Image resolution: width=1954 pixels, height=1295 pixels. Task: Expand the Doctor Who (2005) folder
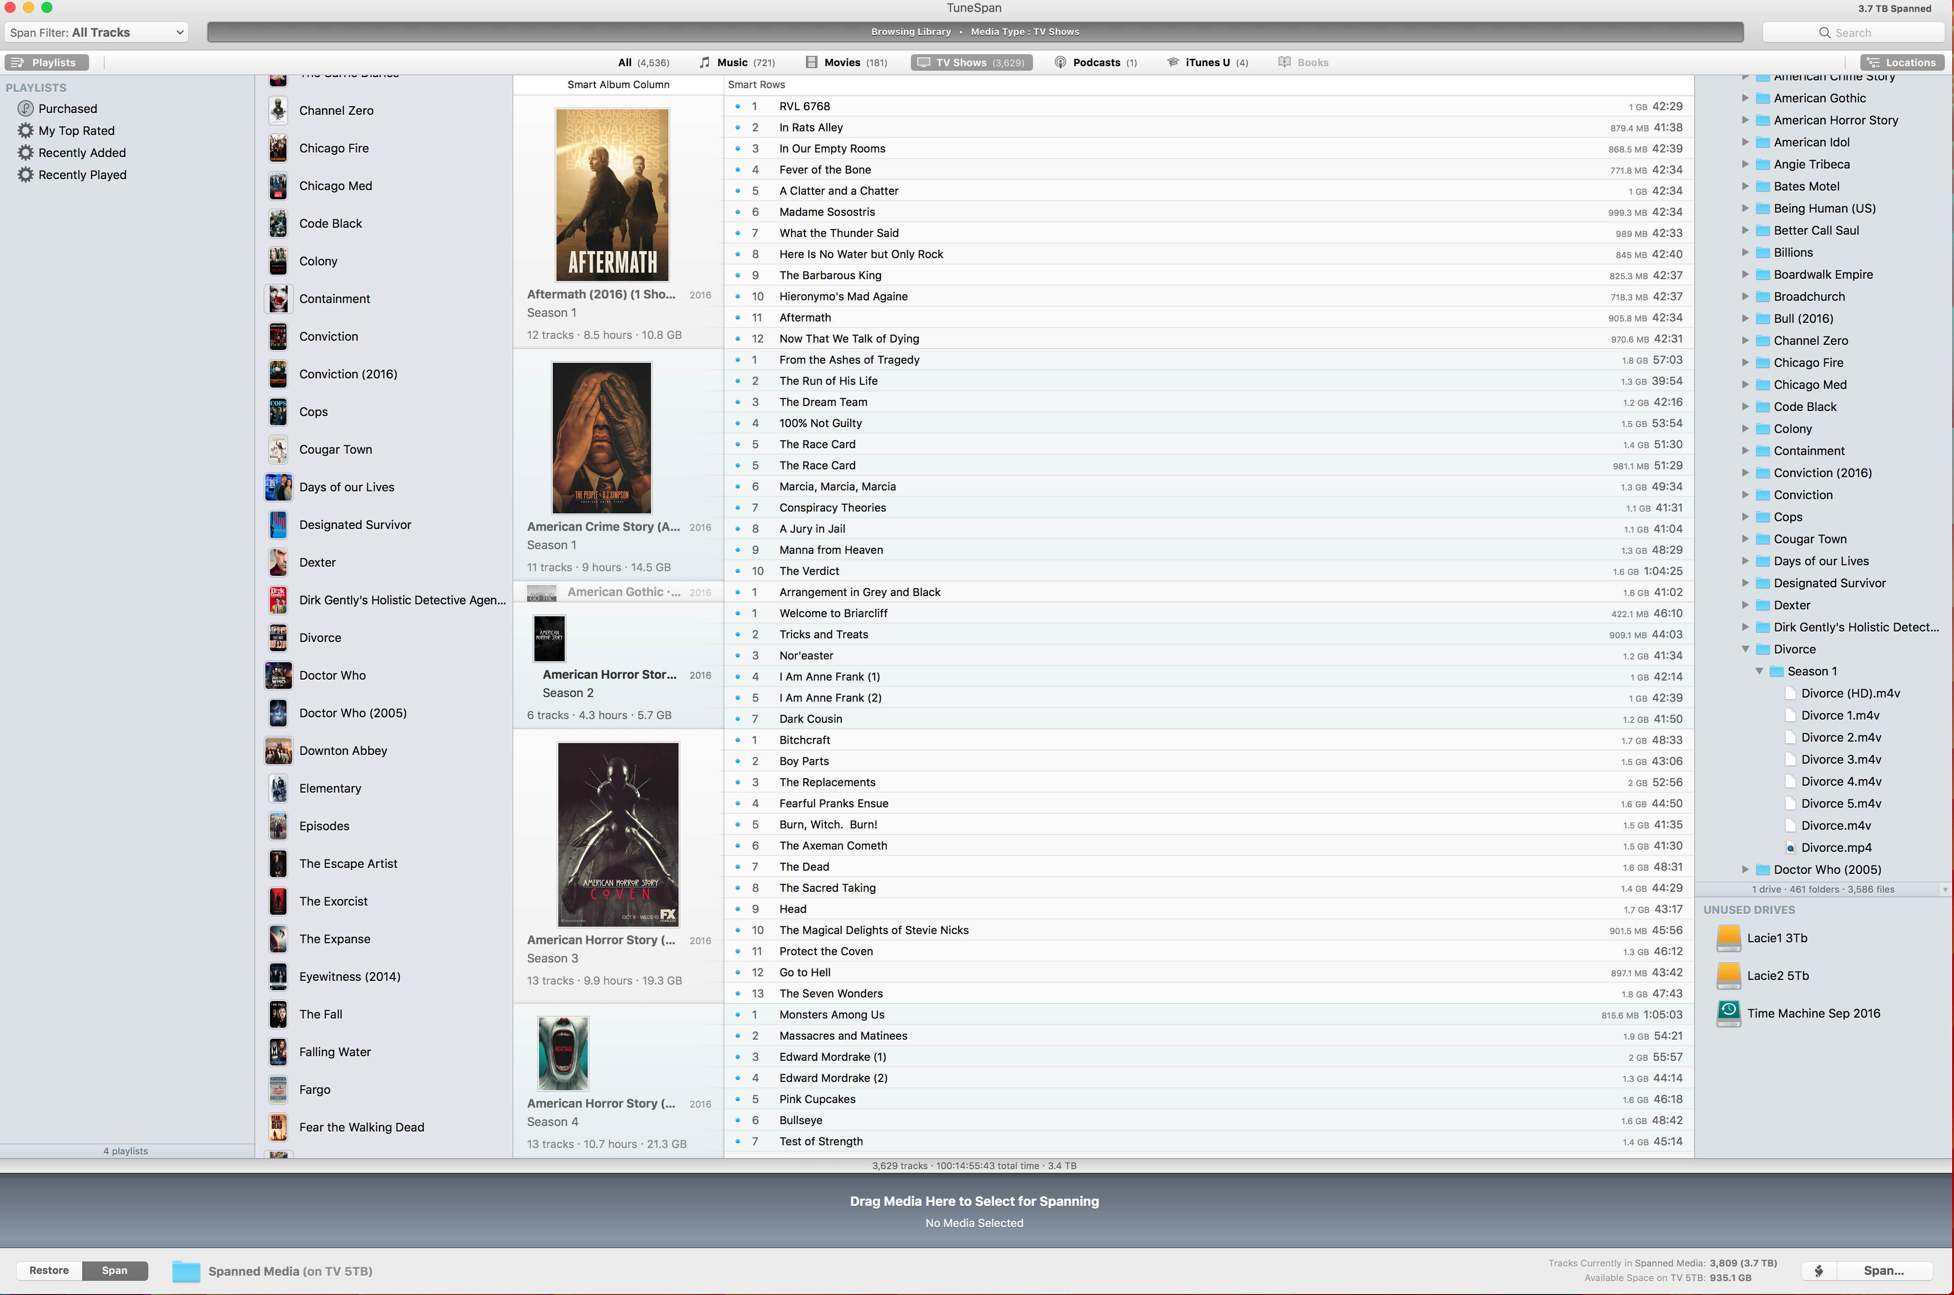click(x=1745, y=870)
